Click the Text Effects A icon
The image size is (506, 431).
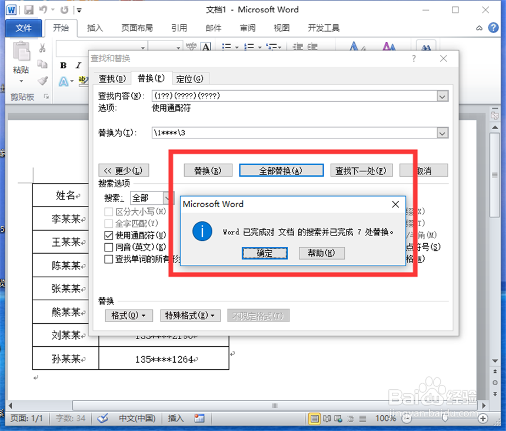tap(64, 81)
